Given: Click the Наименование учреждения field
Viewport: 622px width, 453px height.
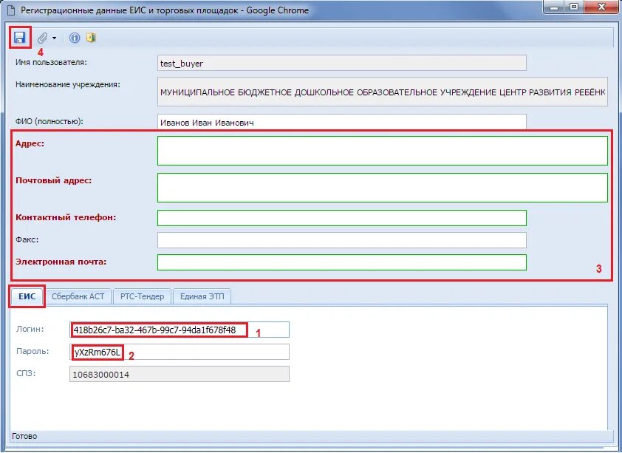Looking at the screenshot, I should click(x=383, y=92).
